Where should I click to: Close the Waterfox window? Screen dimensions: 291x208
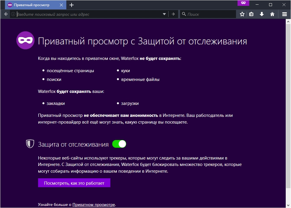pos(284,5)
